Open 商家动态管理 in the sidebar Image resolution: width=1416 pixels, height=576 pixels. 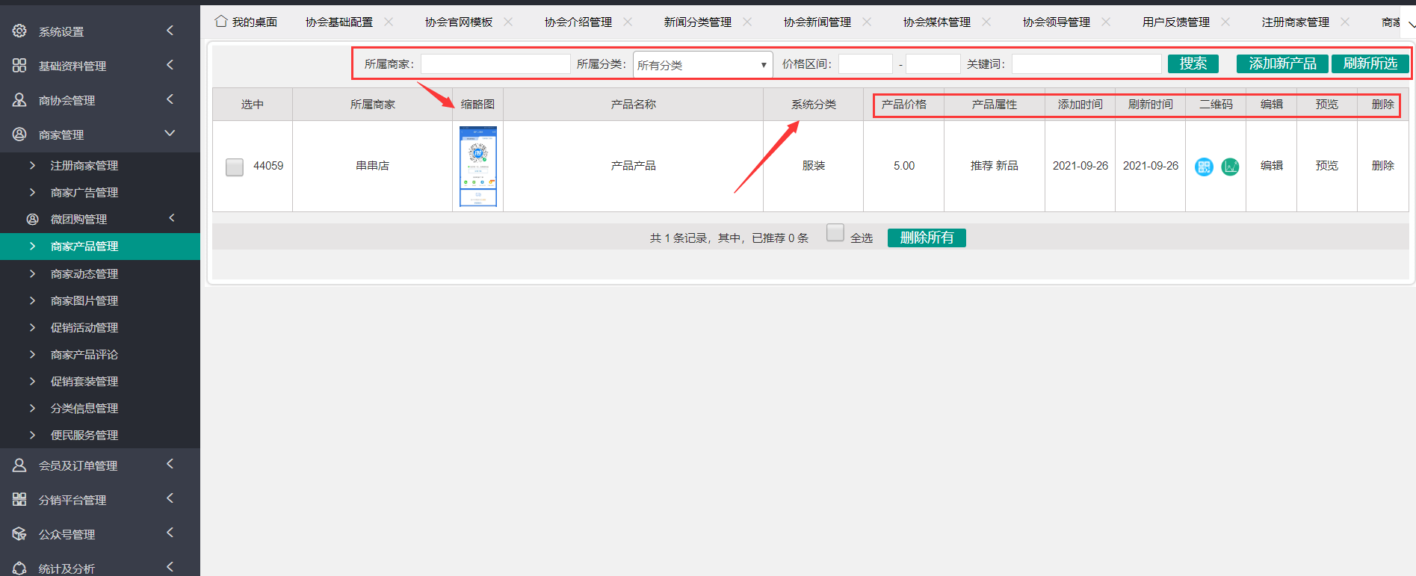coord(84,274)
